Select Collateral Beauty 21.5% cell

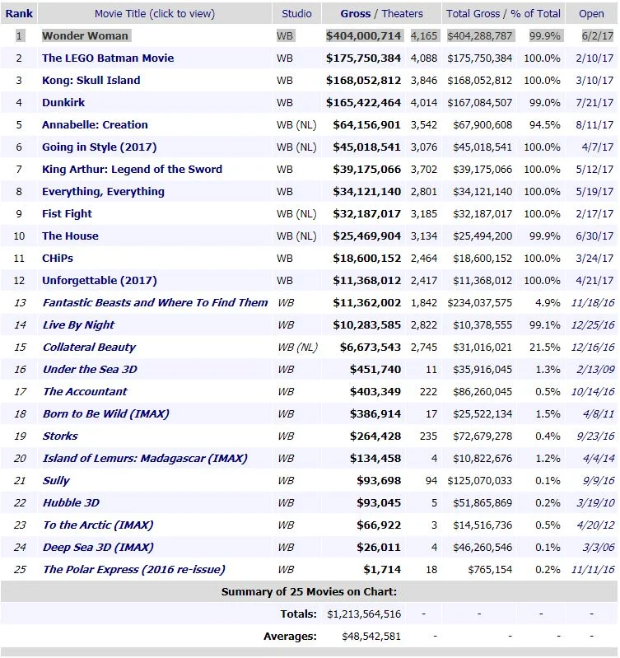(544, 347)
